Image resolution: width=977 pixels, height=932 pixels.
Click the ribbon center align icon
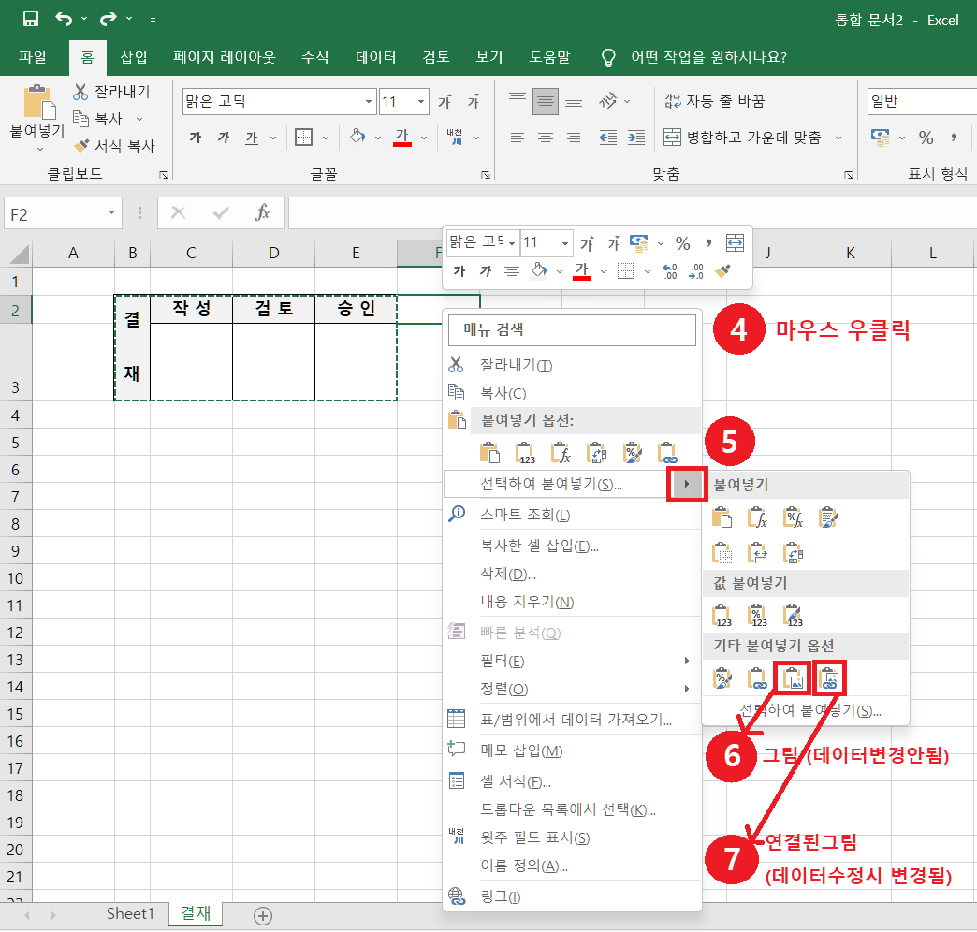[546, 137]
